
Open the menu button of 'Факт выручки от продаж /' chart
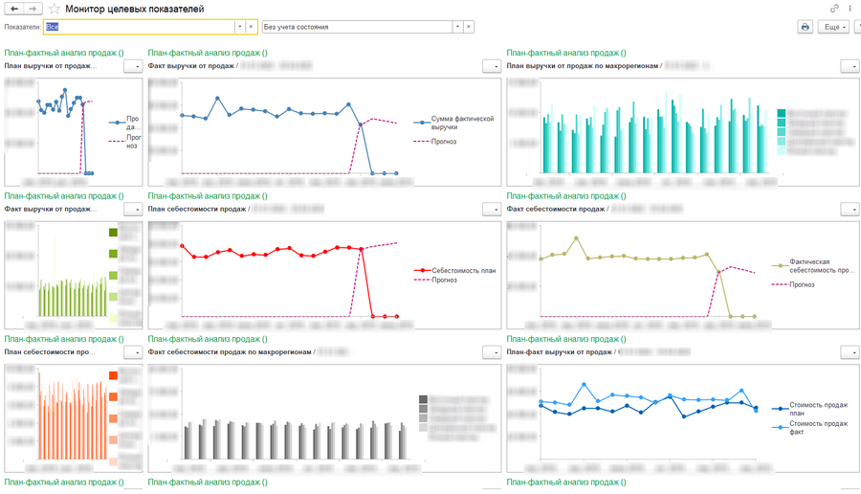tap(492, 66)
